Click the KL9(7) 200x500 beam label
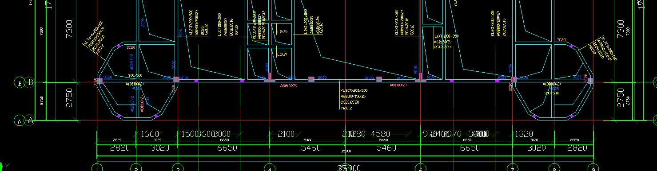 point(354,90)
